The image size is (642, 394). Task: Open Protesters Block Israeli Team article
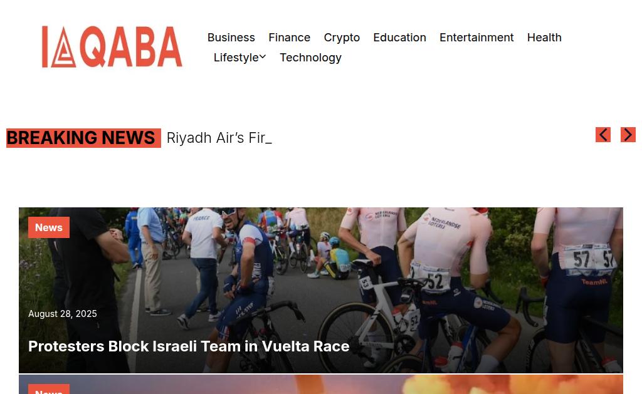point(189,346)
